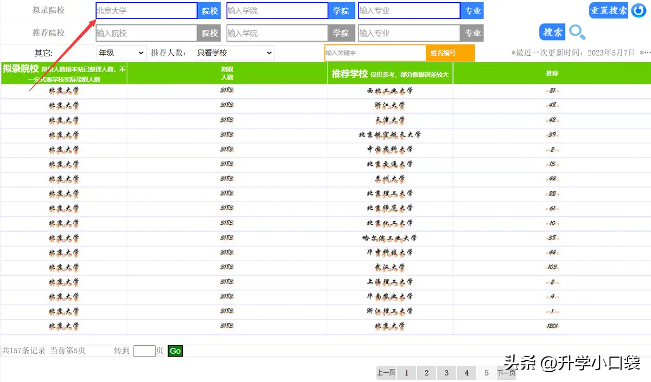Select 浙江理工大学 in the recommended schools
This screenshot has height=382, width=651.
pyautogui.click(x=390, y=312)
